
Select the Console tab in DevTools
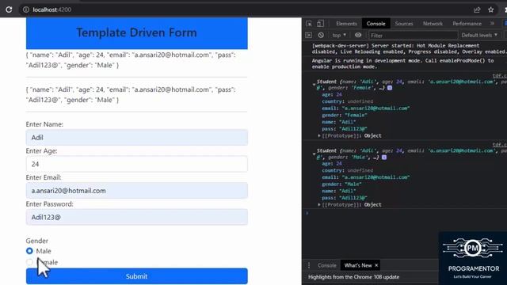[x=375, y=24]
